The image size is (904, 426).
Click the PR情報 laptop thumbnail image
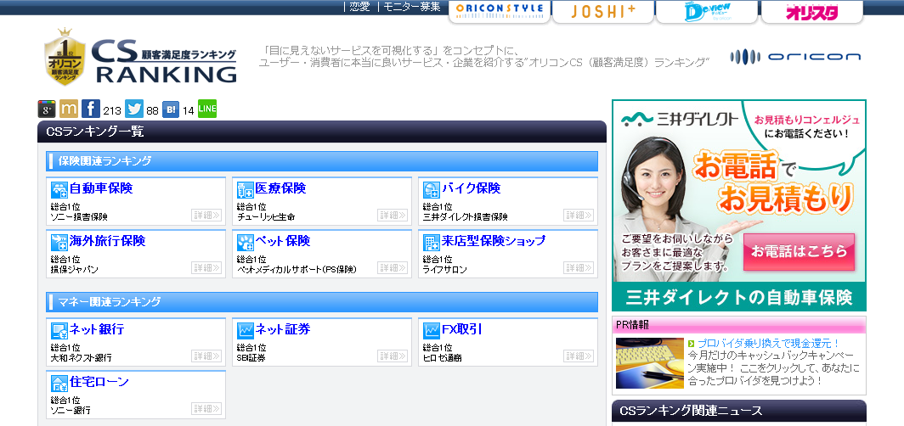(x=649, y=363)
